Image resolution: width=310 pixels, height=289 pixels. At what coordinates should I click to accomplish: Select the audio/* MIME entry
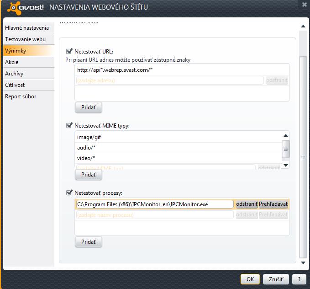[x=179, y=148]
